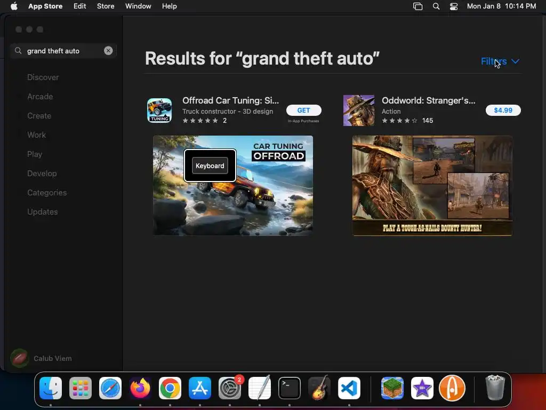Launch Google Chrome from the dock
The image size is (546, 410).
pyautogui.click(x=170, y=388)
